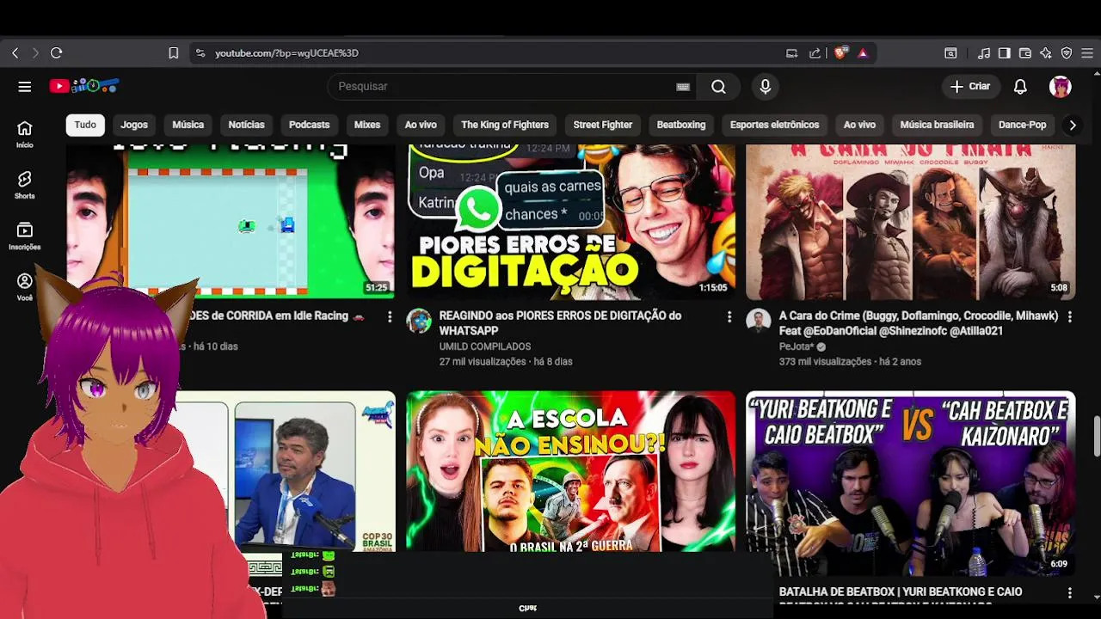Image resolution: width=1101 pixels, height=619 pixels.
Task: Click the share page icon
Action: coord(815,53)
